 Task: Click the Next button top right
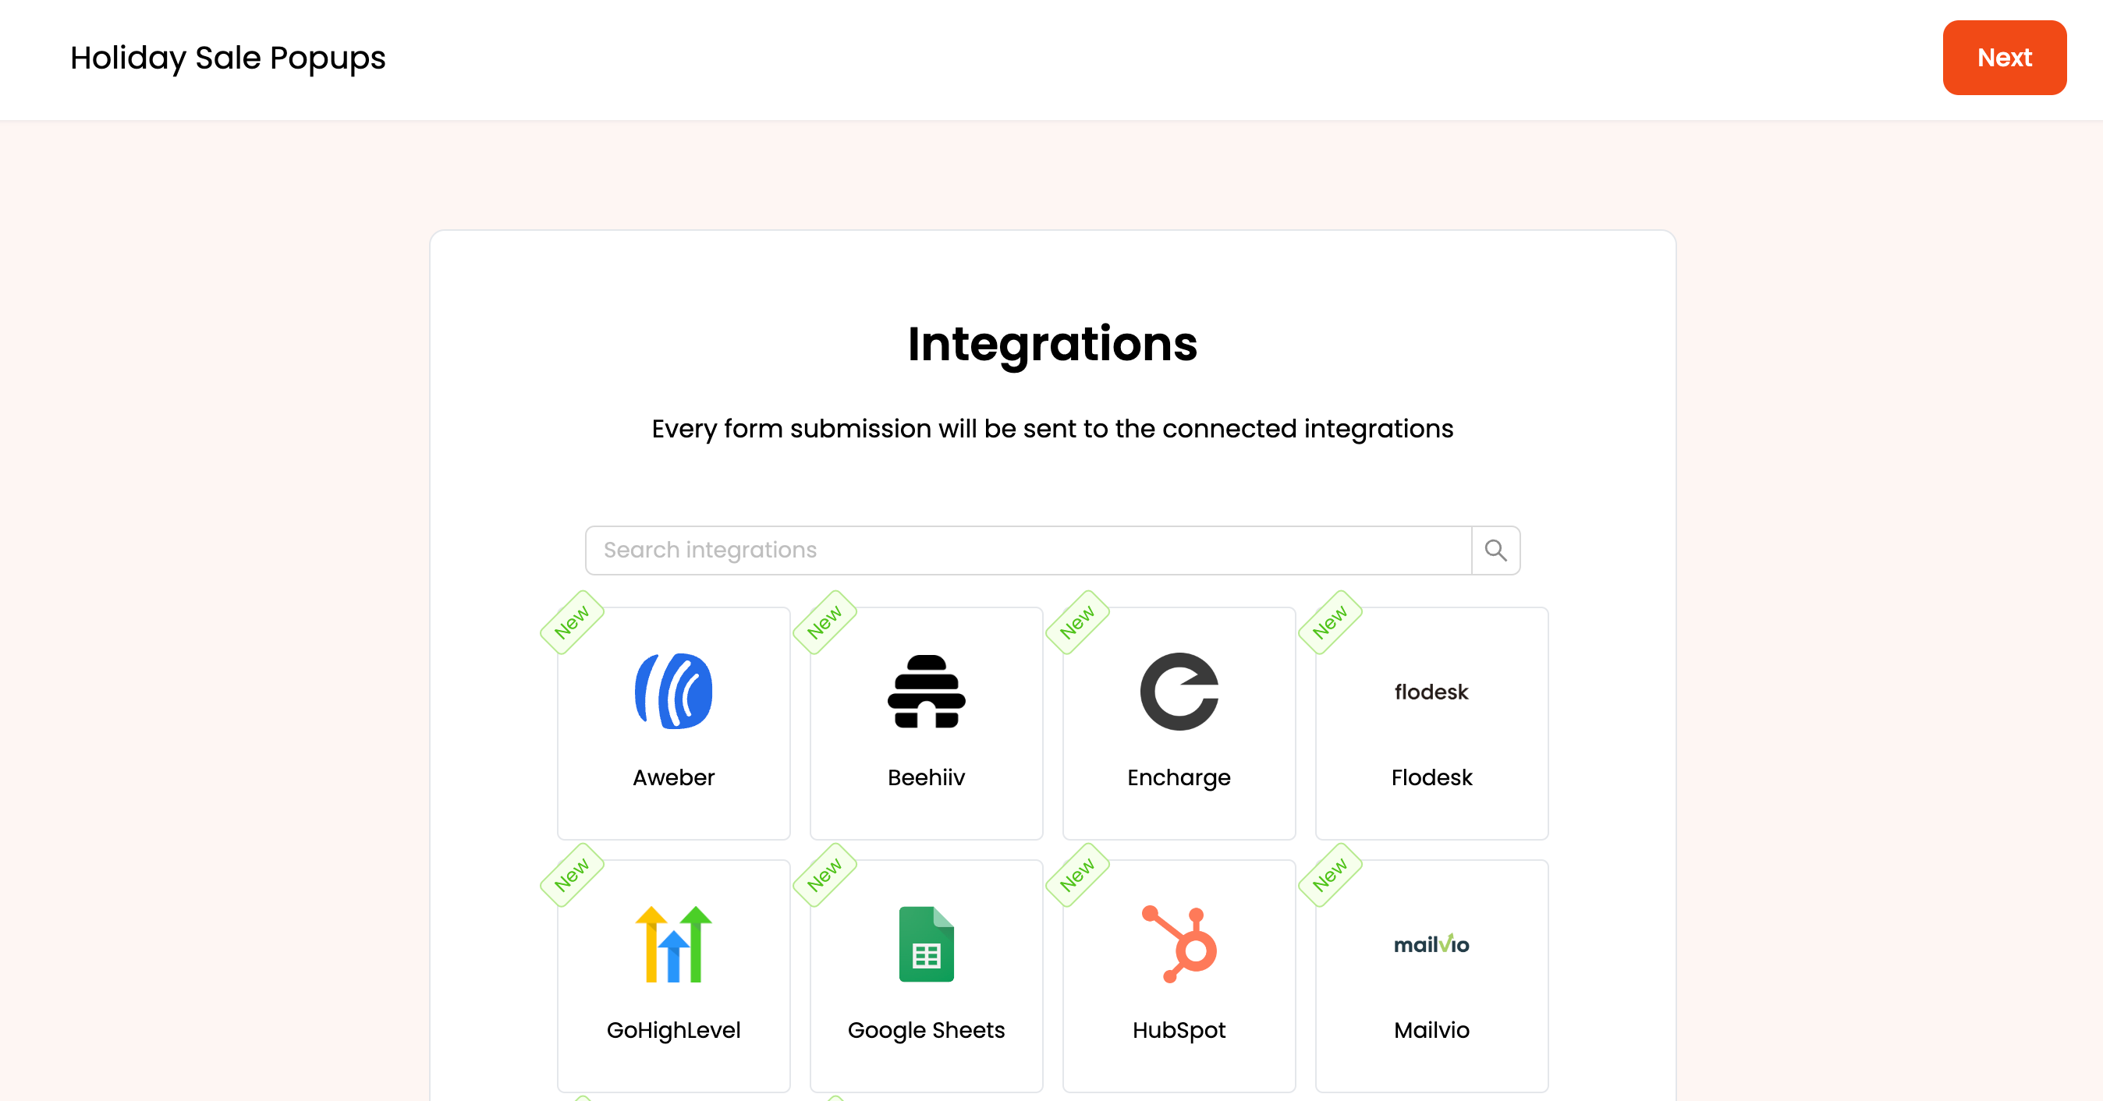point(2003,57)
